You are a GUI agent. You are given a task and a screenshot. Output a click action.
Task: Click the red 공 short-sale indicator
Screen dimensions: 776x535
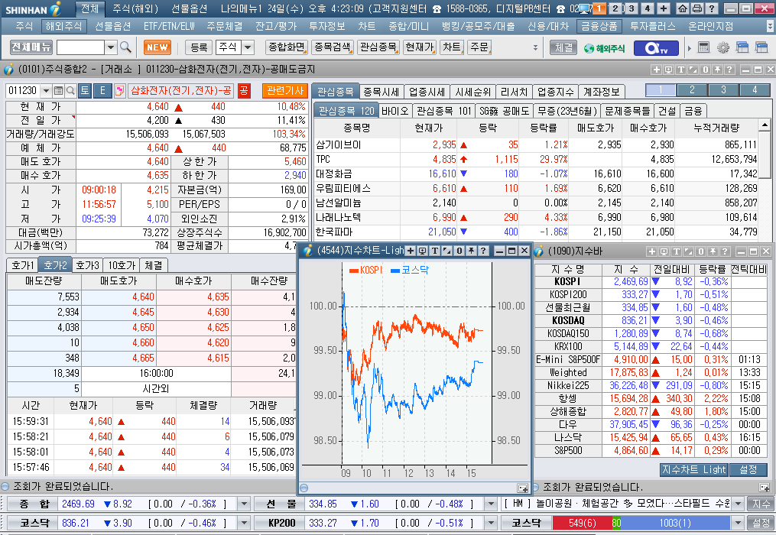pos(243,91)
